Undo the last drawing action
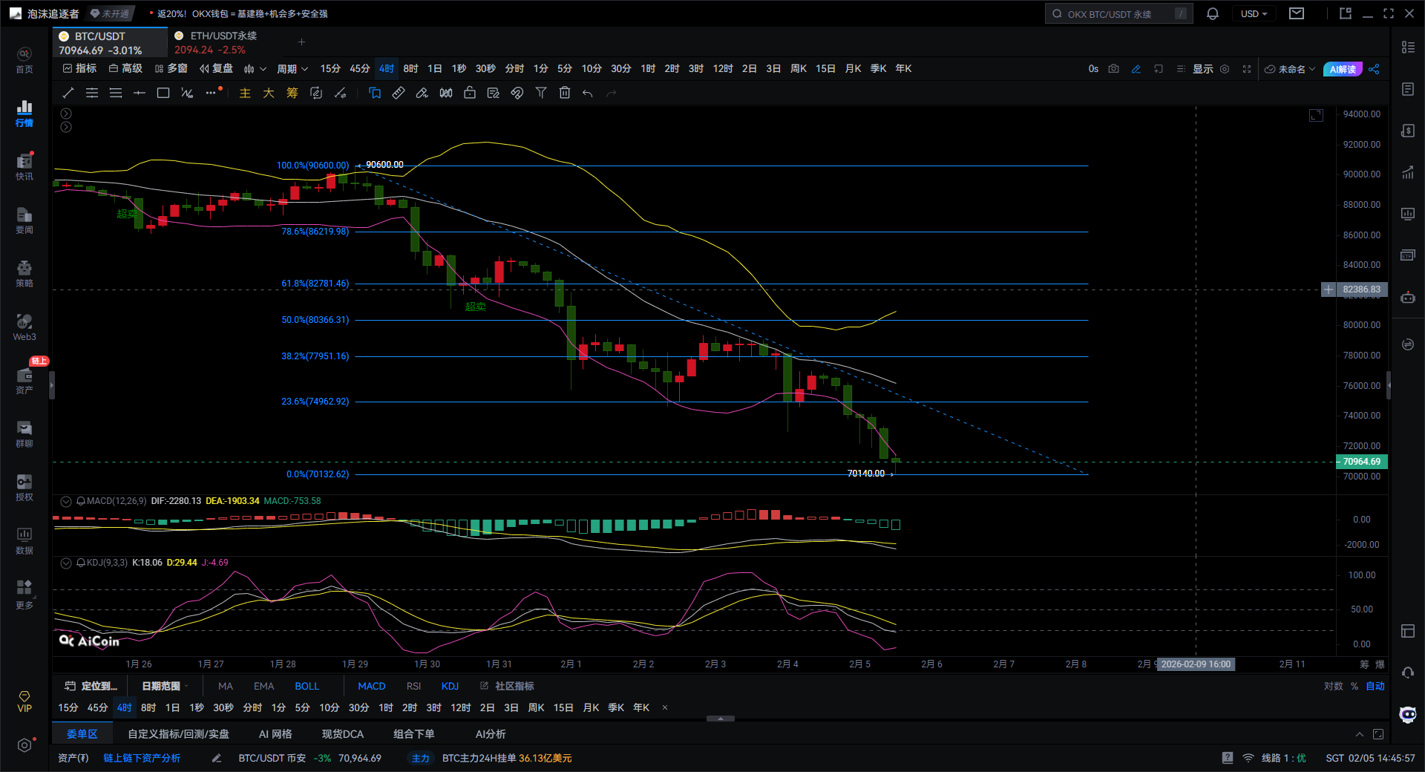Screen dimensions: 1425x772 click(588, 93)
